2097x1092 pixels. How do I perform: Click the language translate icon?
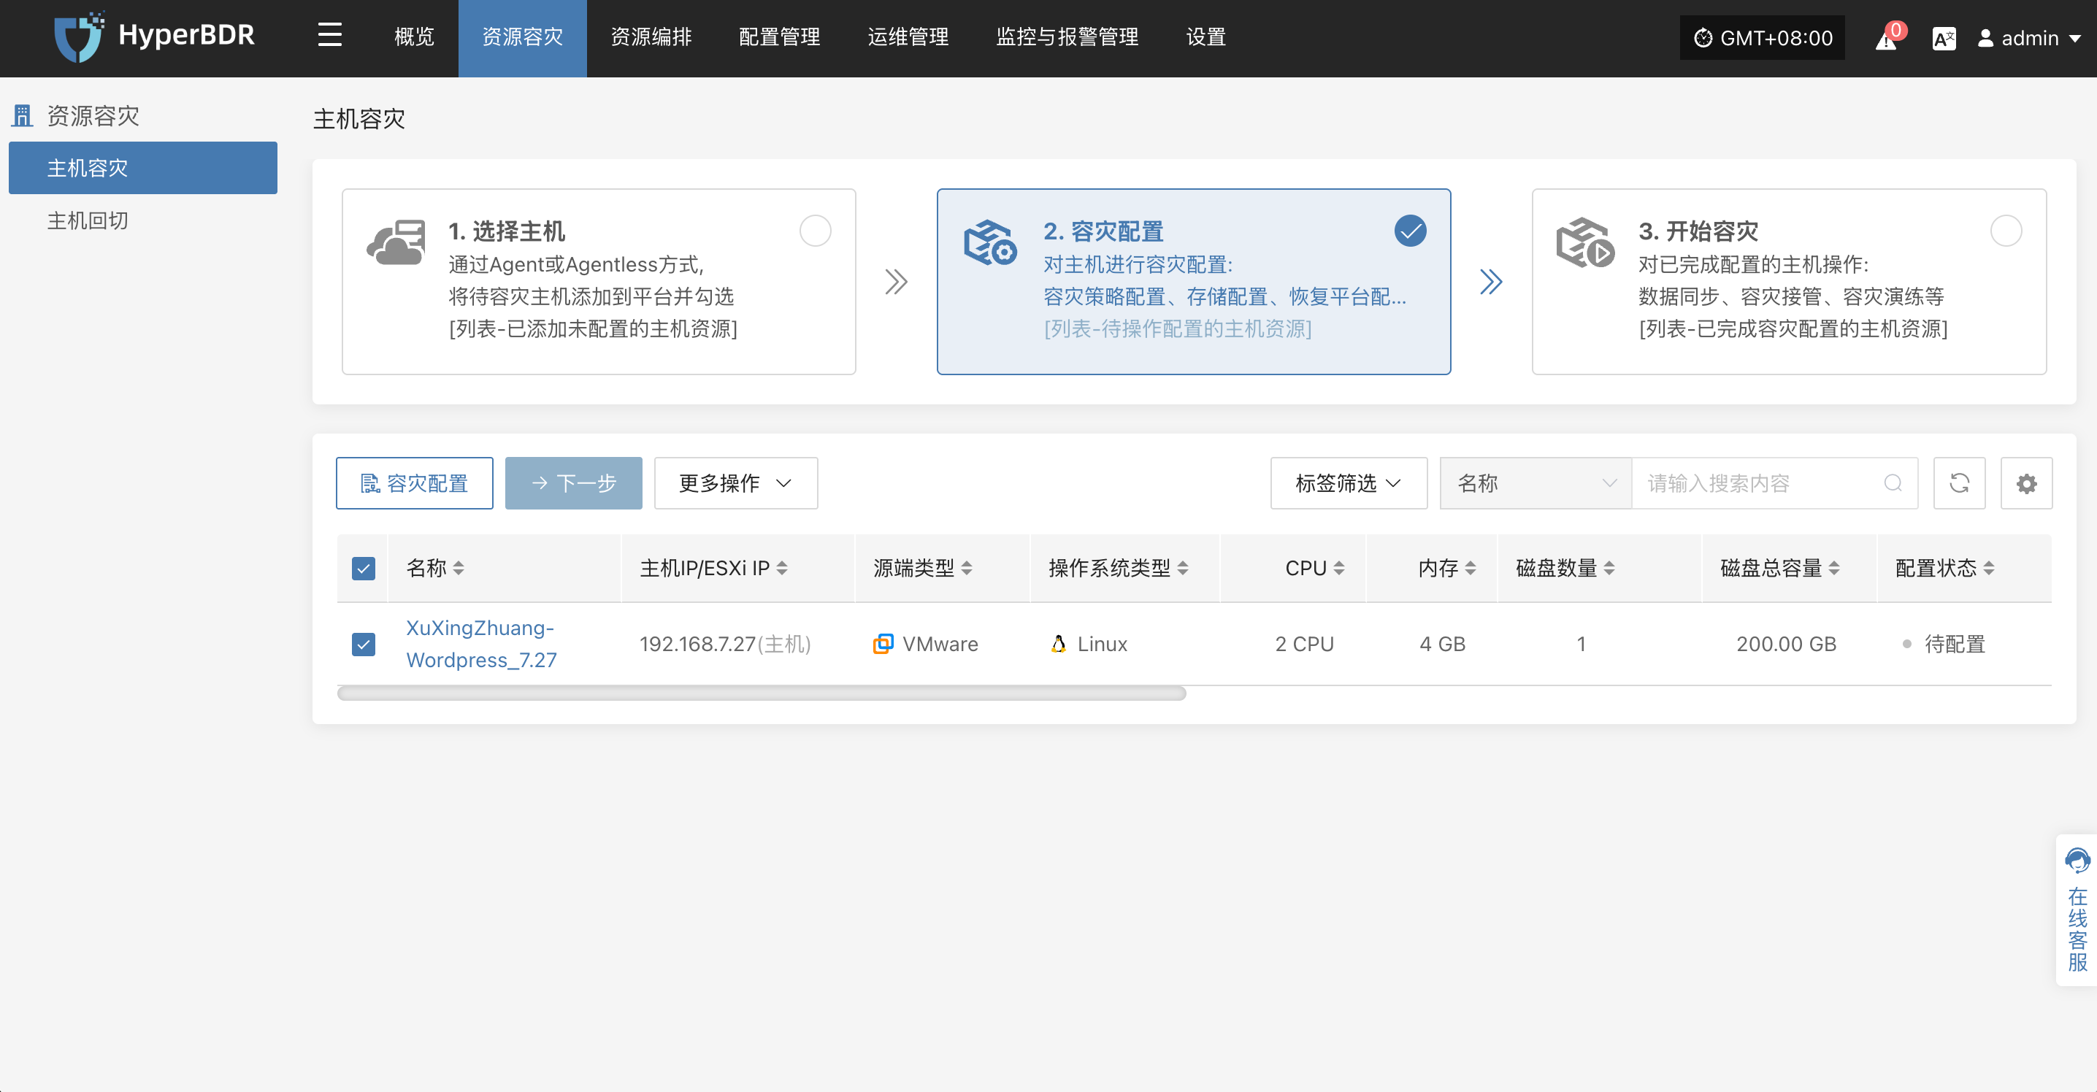click(x=1943, y=38)
